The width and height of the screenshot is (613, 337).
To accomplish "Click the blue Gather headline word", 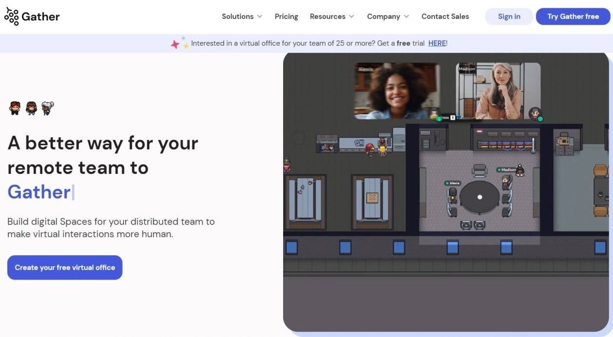I will (39, 192).
